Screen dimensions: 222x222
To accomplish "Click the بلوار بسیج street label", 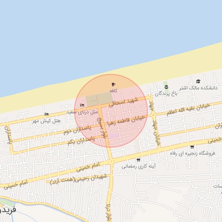I will click(102, 128).
